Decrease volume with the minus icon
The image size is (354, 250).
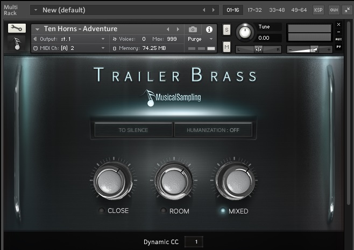click(290, 49)
